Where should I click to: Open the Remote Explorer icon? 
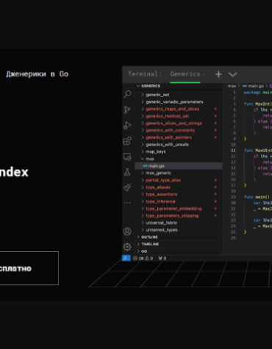point(127,156)
